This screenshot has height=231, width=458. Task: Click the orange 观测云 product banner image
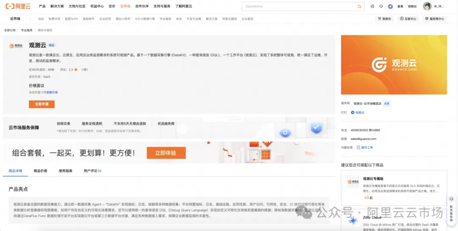tap(394, 65)
